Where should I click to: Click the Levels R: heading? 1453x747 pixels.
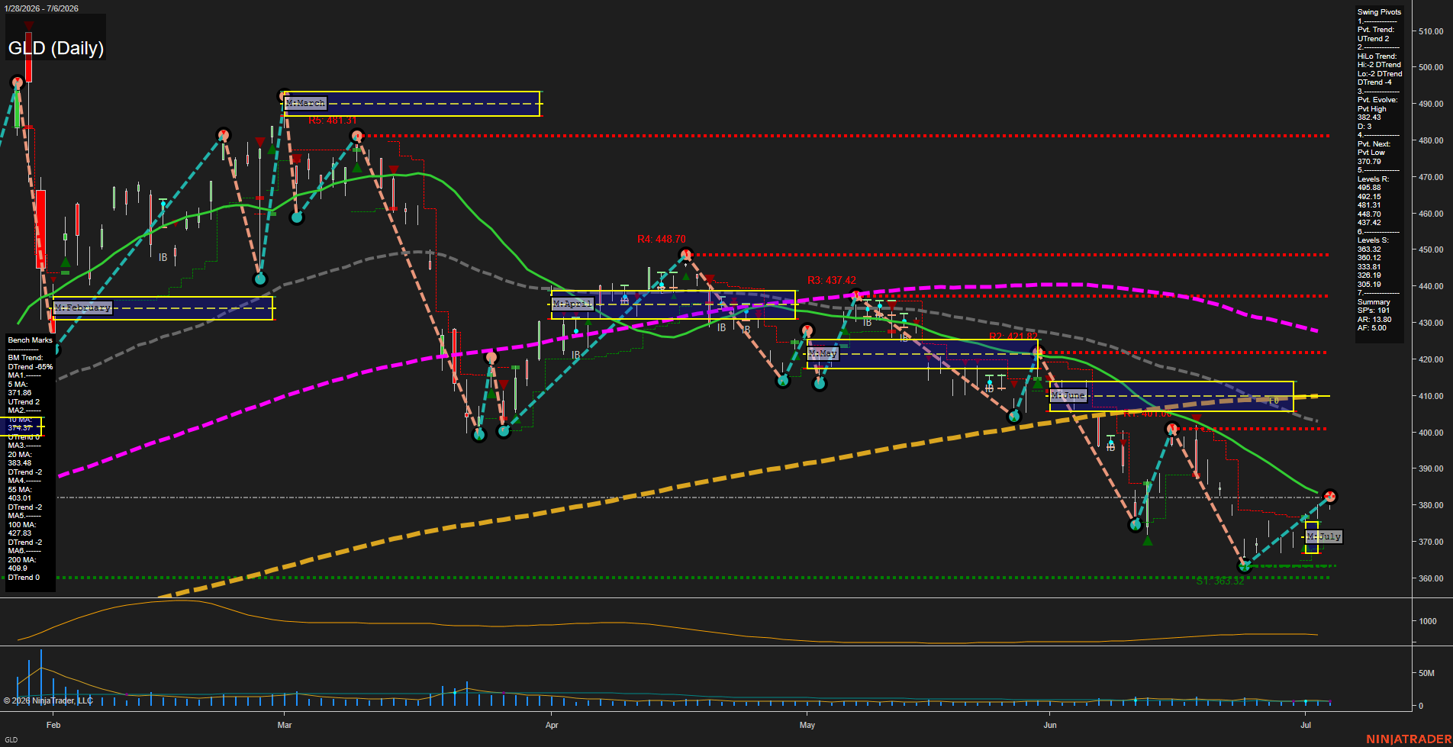tap(1373, 179)
